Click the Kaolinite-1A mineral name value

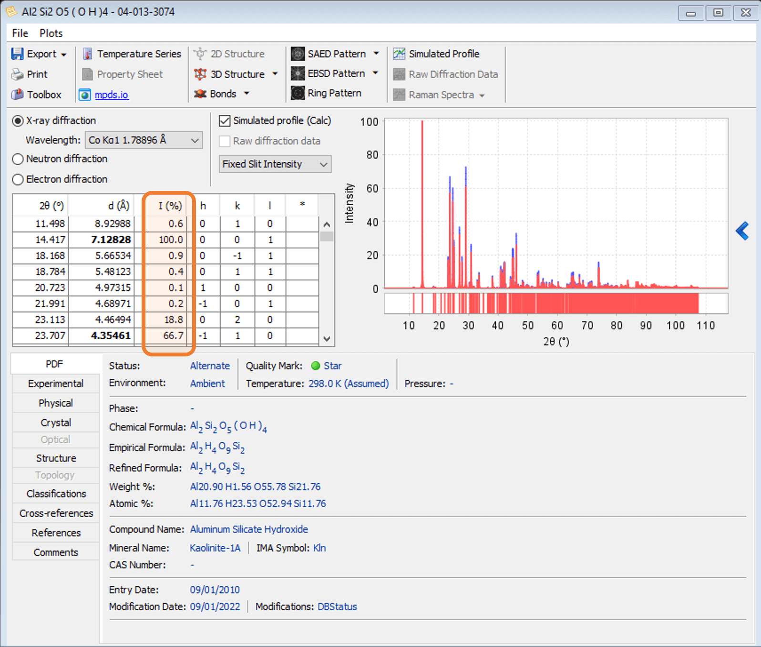215,548
